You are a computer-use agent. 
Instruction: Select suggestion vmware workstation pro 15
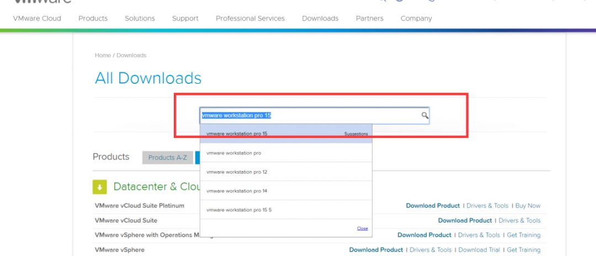coord(286,134)
